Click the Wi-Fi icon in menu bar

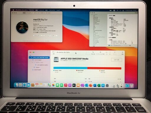(117, 10)
